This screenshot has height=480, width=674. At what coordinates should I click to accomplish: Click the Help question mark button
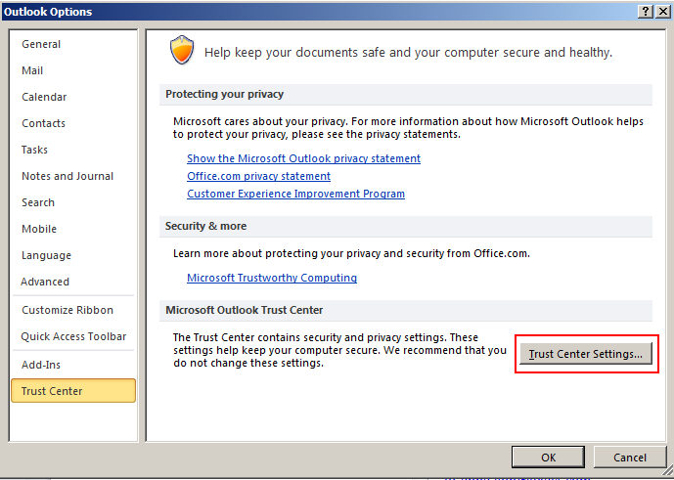(x=647, y=11)
